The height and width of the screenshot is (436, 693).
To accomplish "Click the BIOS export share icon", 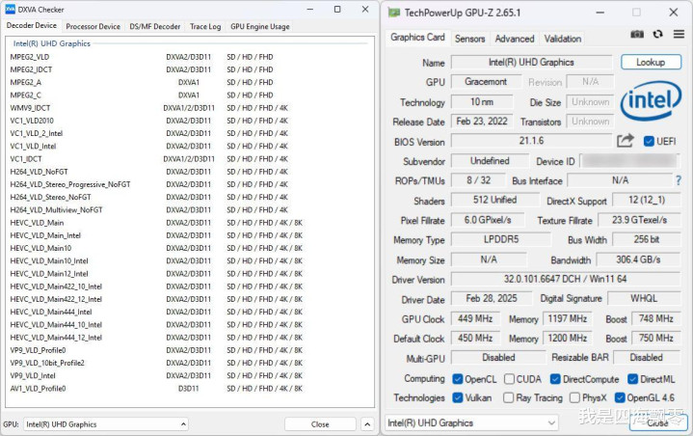I will click(626, 141).
